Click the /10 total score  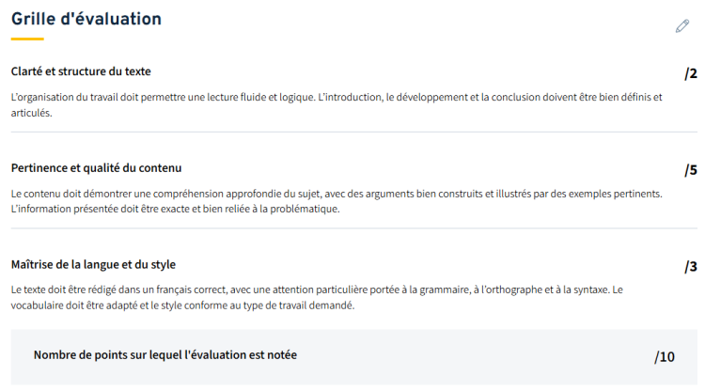(665, 357)
